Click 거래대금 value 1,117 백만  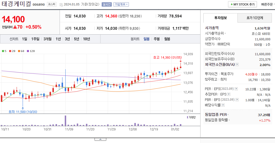click(x=180, y=28)
